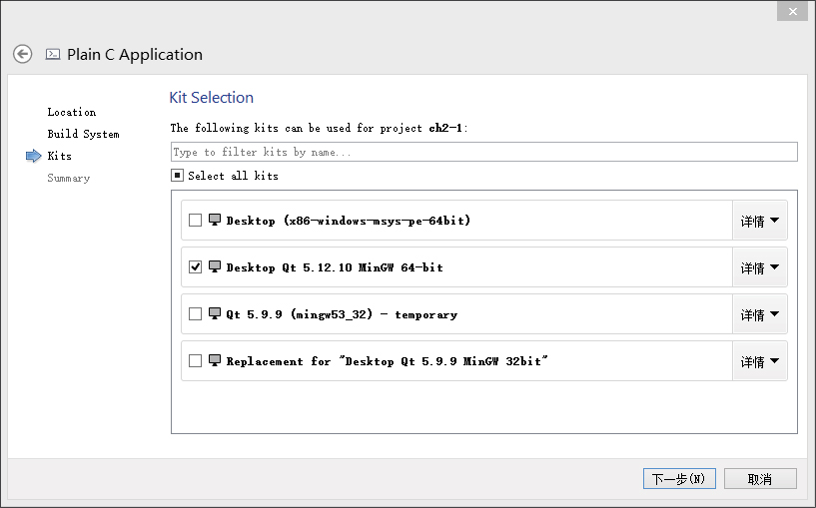816x508 pixels.
Task: Select the Build System wizard step
Action: coord(83,134)
